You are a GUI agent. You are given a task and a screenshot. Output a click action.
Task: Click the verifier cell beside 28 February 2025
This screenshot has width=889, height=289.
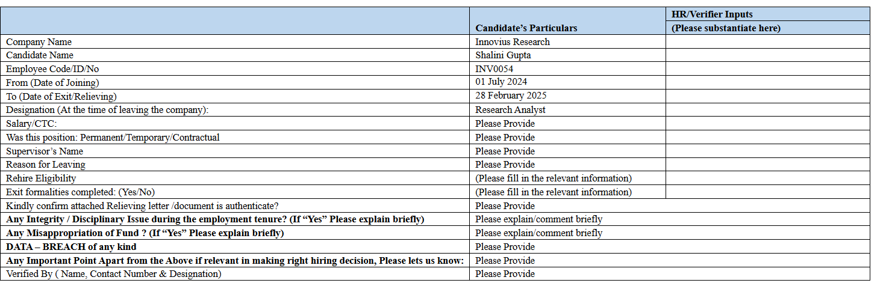point(767,96)
